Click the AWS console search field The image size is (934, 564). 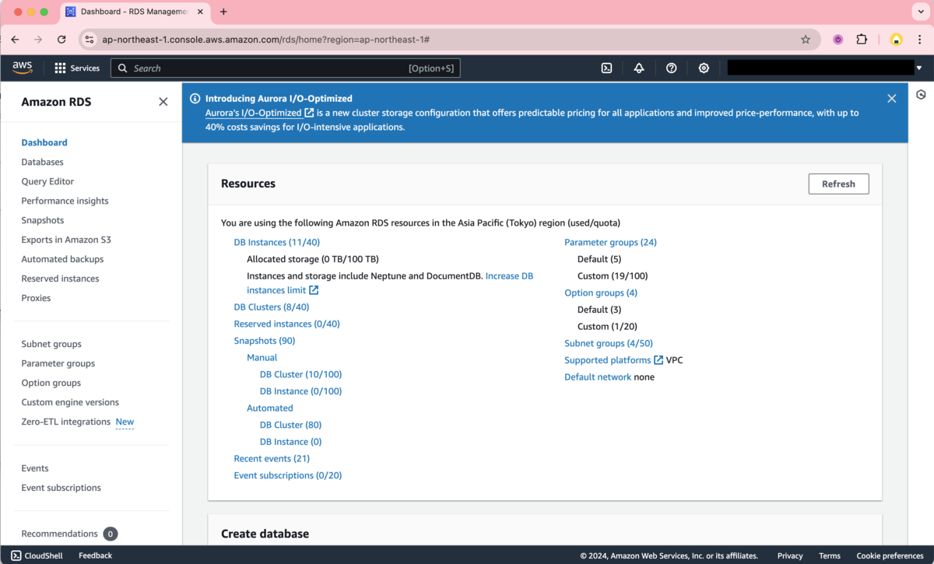coord(286,68)
